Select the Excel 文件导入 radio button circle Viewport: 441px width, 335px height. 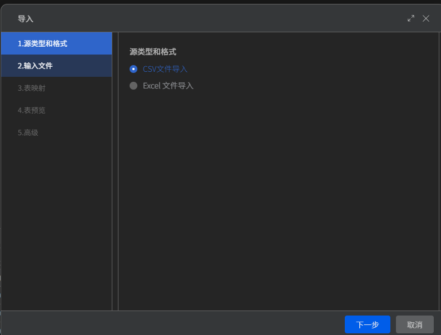point(133,86)
